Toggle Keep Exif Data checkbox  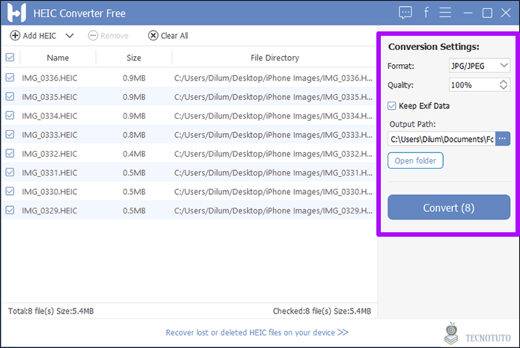pos(391,106)
